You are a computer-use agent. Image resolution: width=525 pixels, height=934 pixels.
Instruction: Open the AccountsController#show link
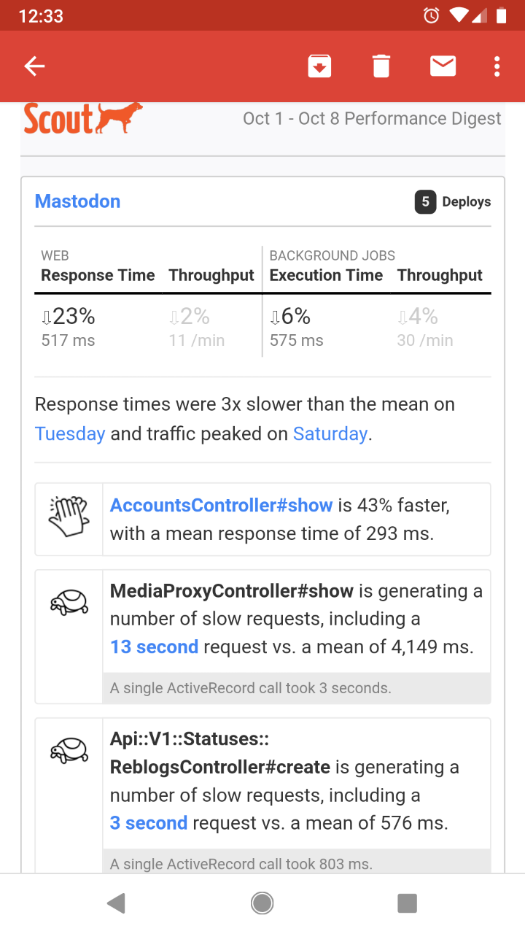point(221,505)
